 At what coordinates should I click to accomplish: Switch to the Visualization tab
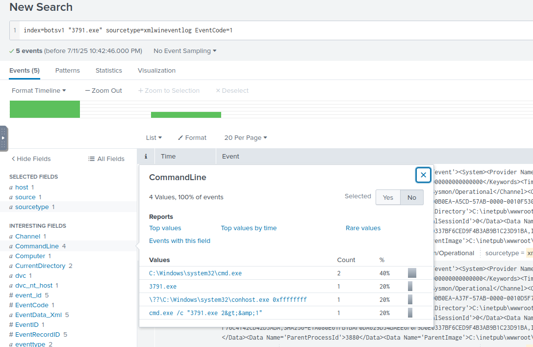click(157, 70)
